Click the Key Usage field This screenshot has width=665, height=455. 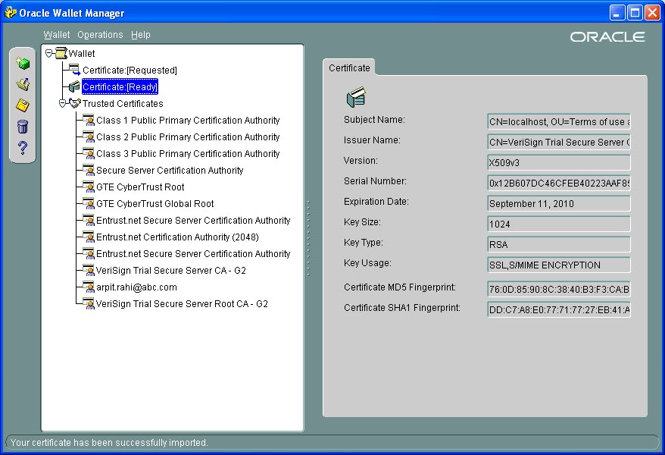pyautogui.click(x=559, y=265)
